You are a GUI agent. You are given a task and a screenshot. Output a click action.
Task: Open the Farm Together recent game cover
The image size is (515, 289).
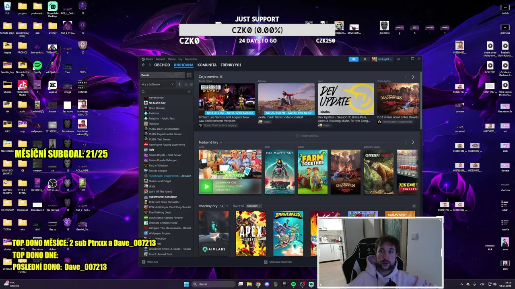pyautogui.click(x=313, y=172)
